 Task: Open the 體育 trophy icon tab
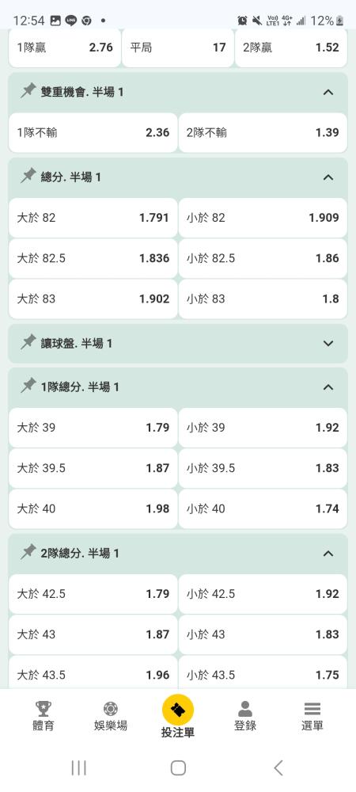pos(44,716)
